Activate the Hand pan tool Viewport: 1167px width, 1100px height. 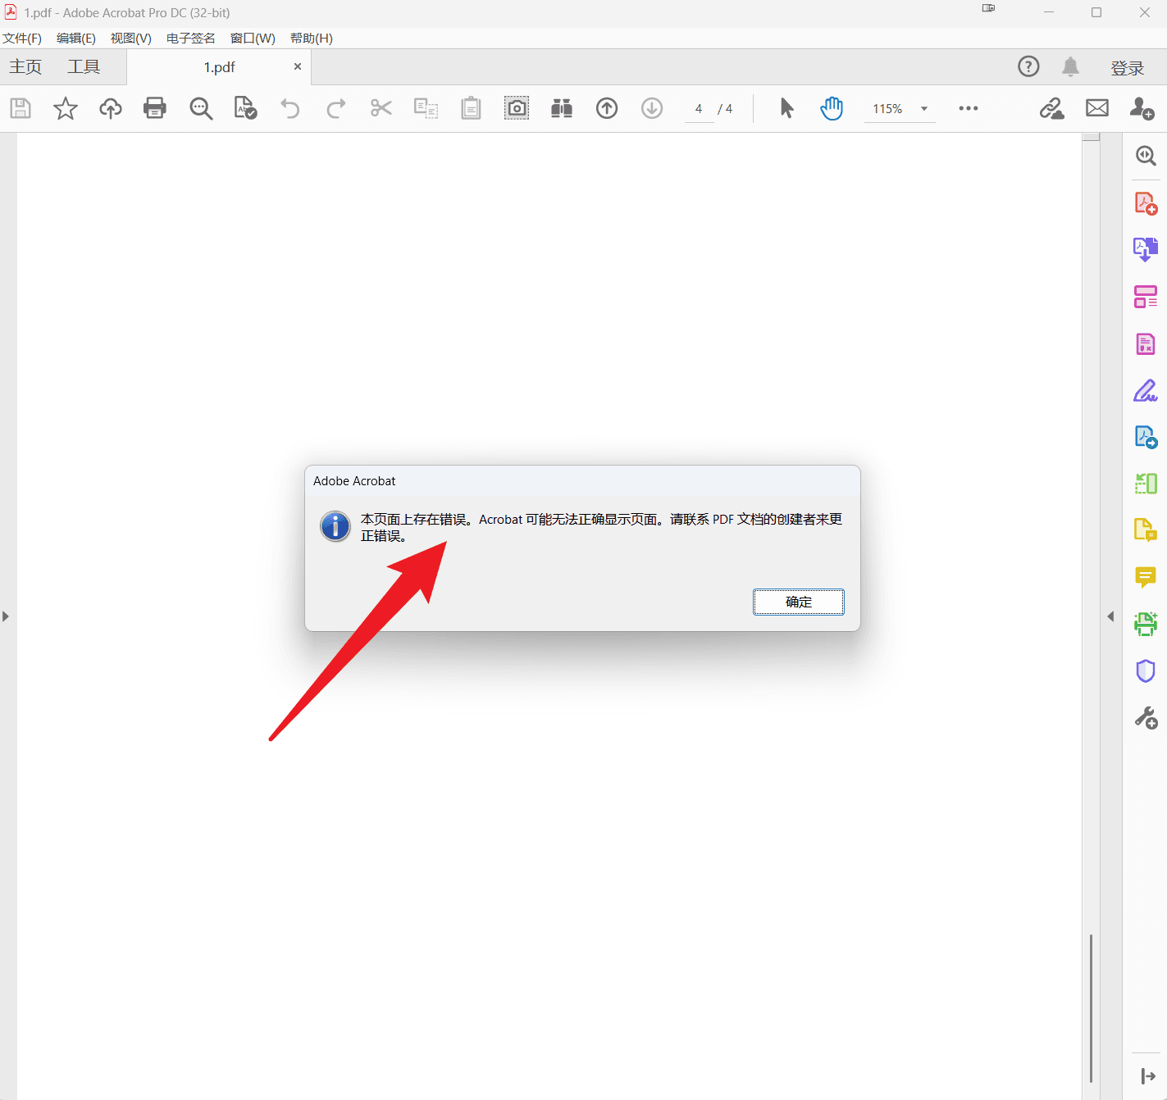832,108
